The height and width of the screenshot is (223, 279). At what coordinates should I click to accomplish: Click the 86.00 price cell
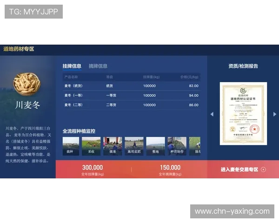click(x=193, y=105)
